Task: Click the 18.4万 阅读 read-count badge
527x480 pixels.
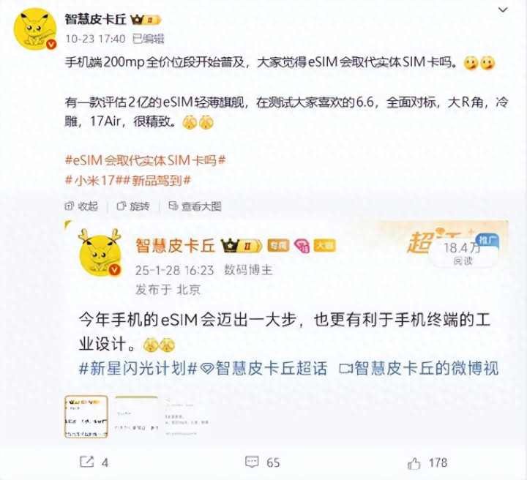Action: [463, 253]
